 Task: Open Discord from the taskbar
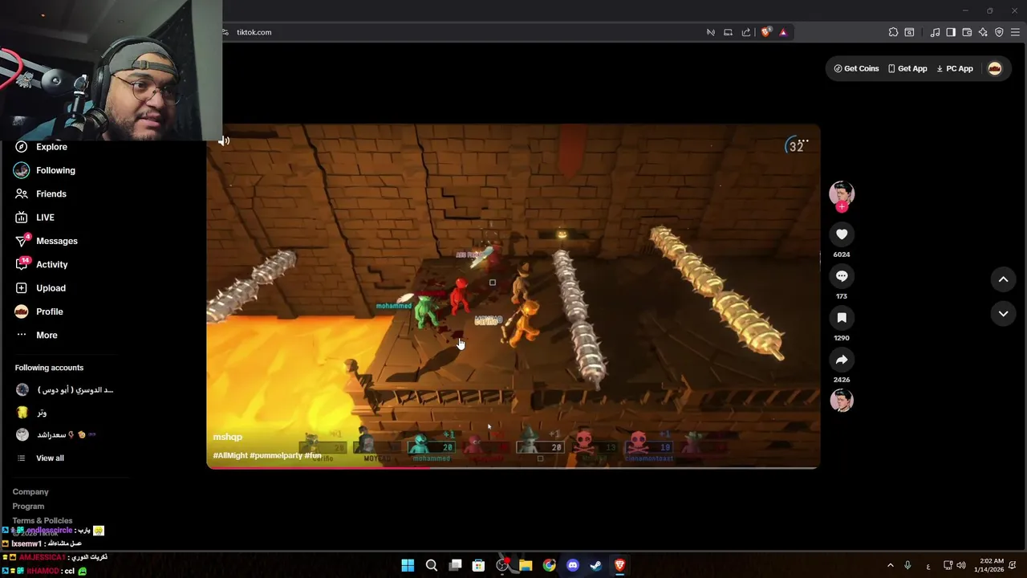point(572,565)
